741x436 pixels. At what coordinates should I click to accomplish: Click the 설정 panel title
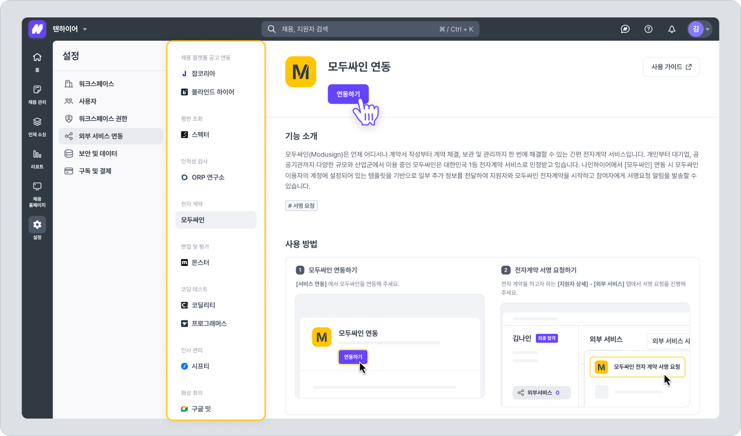click(71, 56)
